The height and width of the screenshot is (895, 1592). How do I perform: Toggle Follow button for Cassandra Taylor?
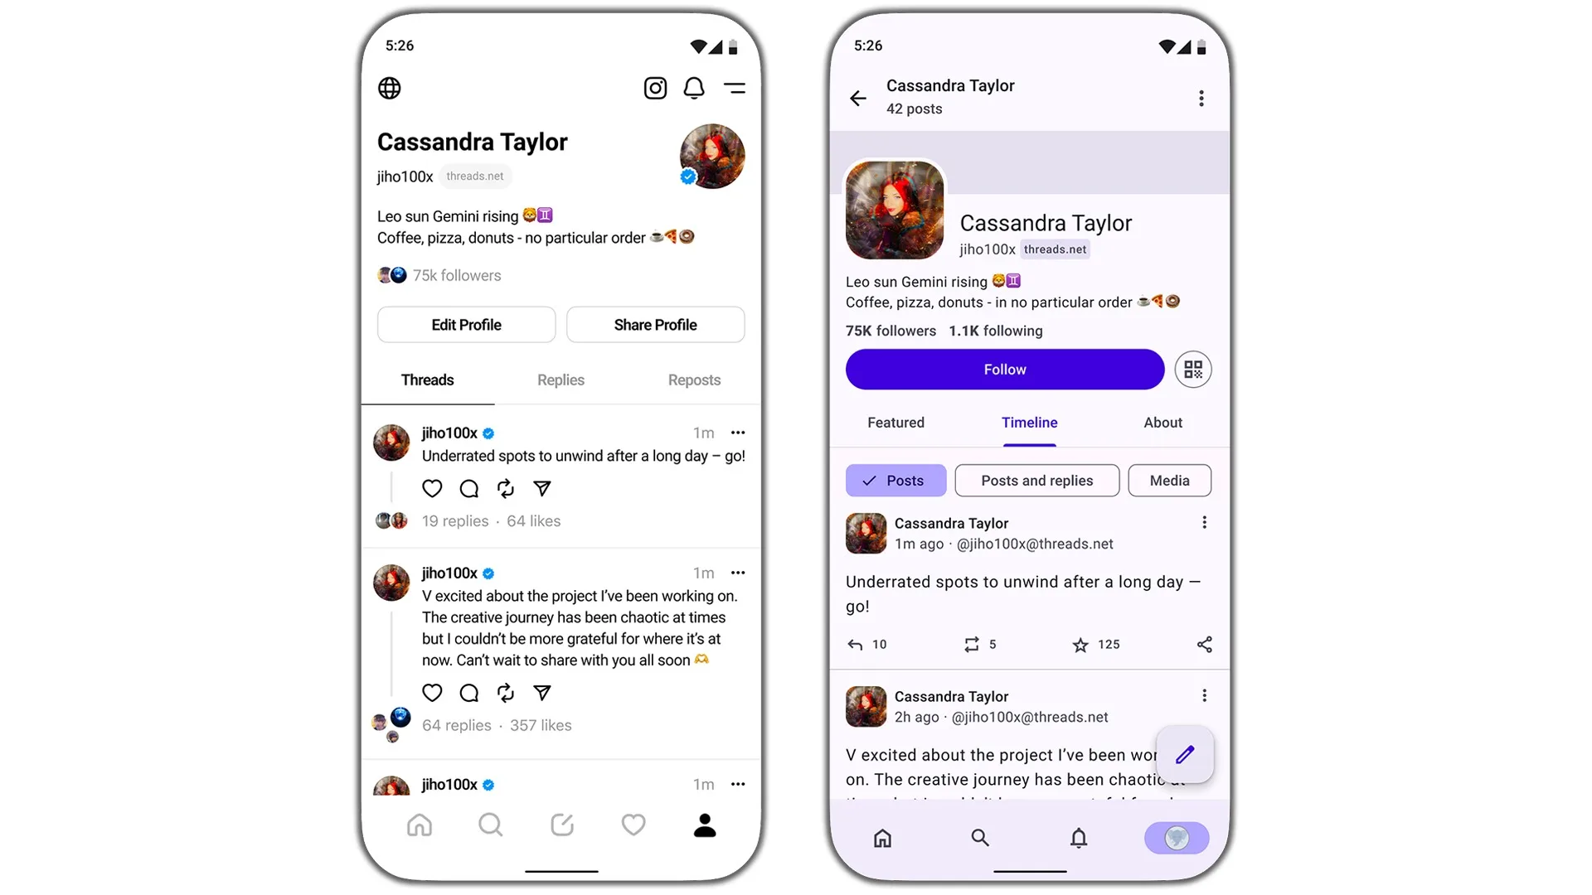pos(1005,370)
